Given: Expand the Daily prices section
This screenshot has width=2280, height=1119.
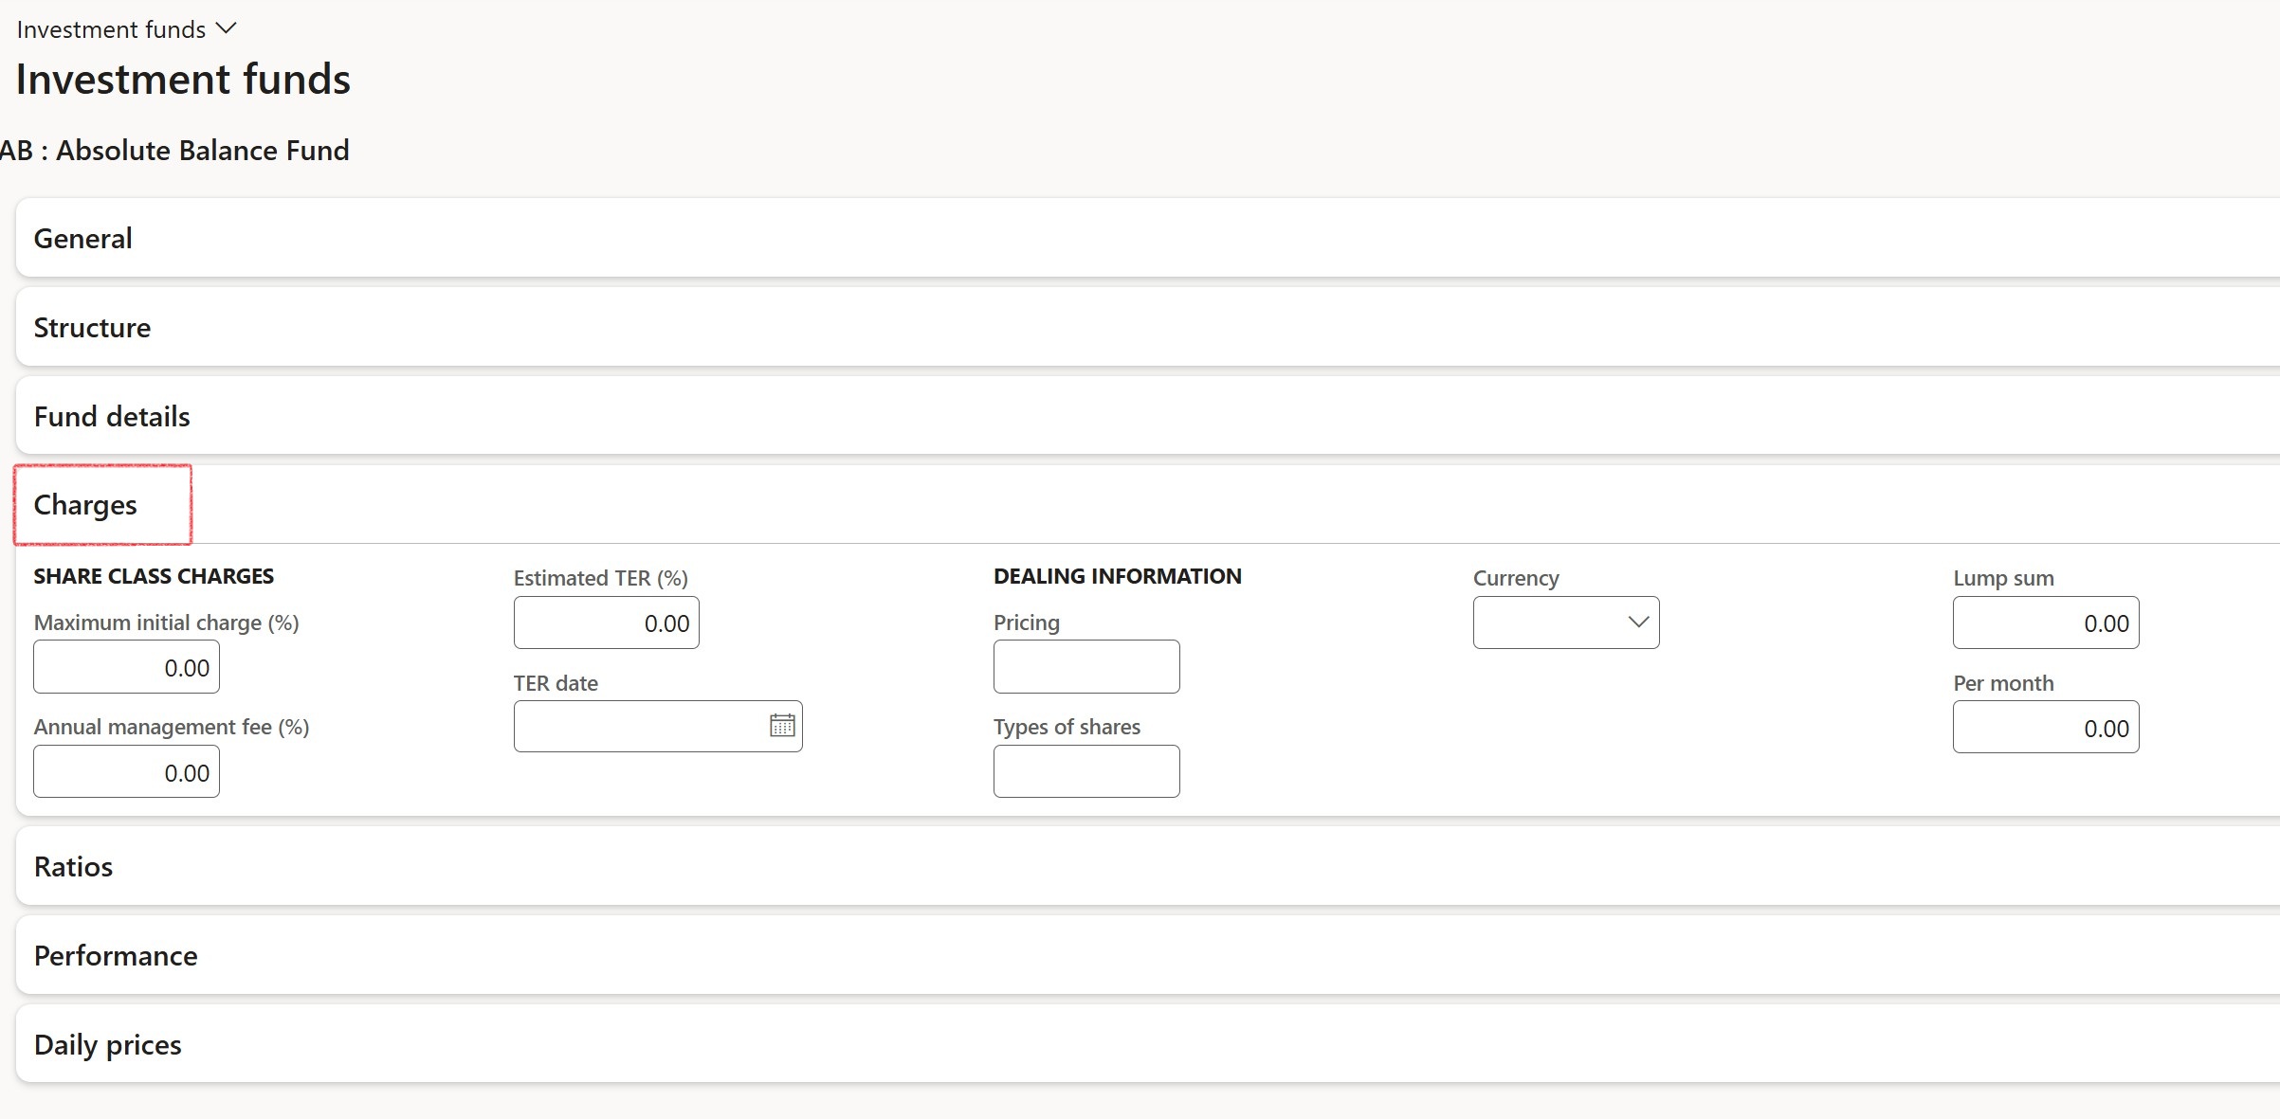Looking at the screenshot, I should [1147, 1044].
